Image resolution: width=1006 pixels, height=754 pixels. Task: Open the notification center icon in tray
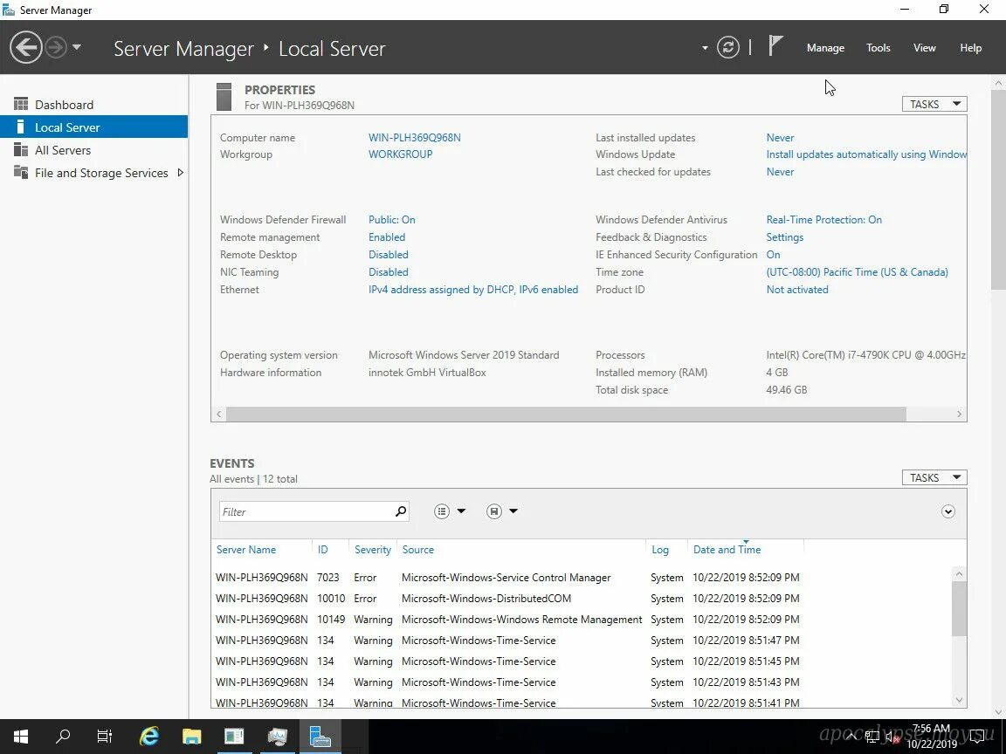tap(978, 736)
